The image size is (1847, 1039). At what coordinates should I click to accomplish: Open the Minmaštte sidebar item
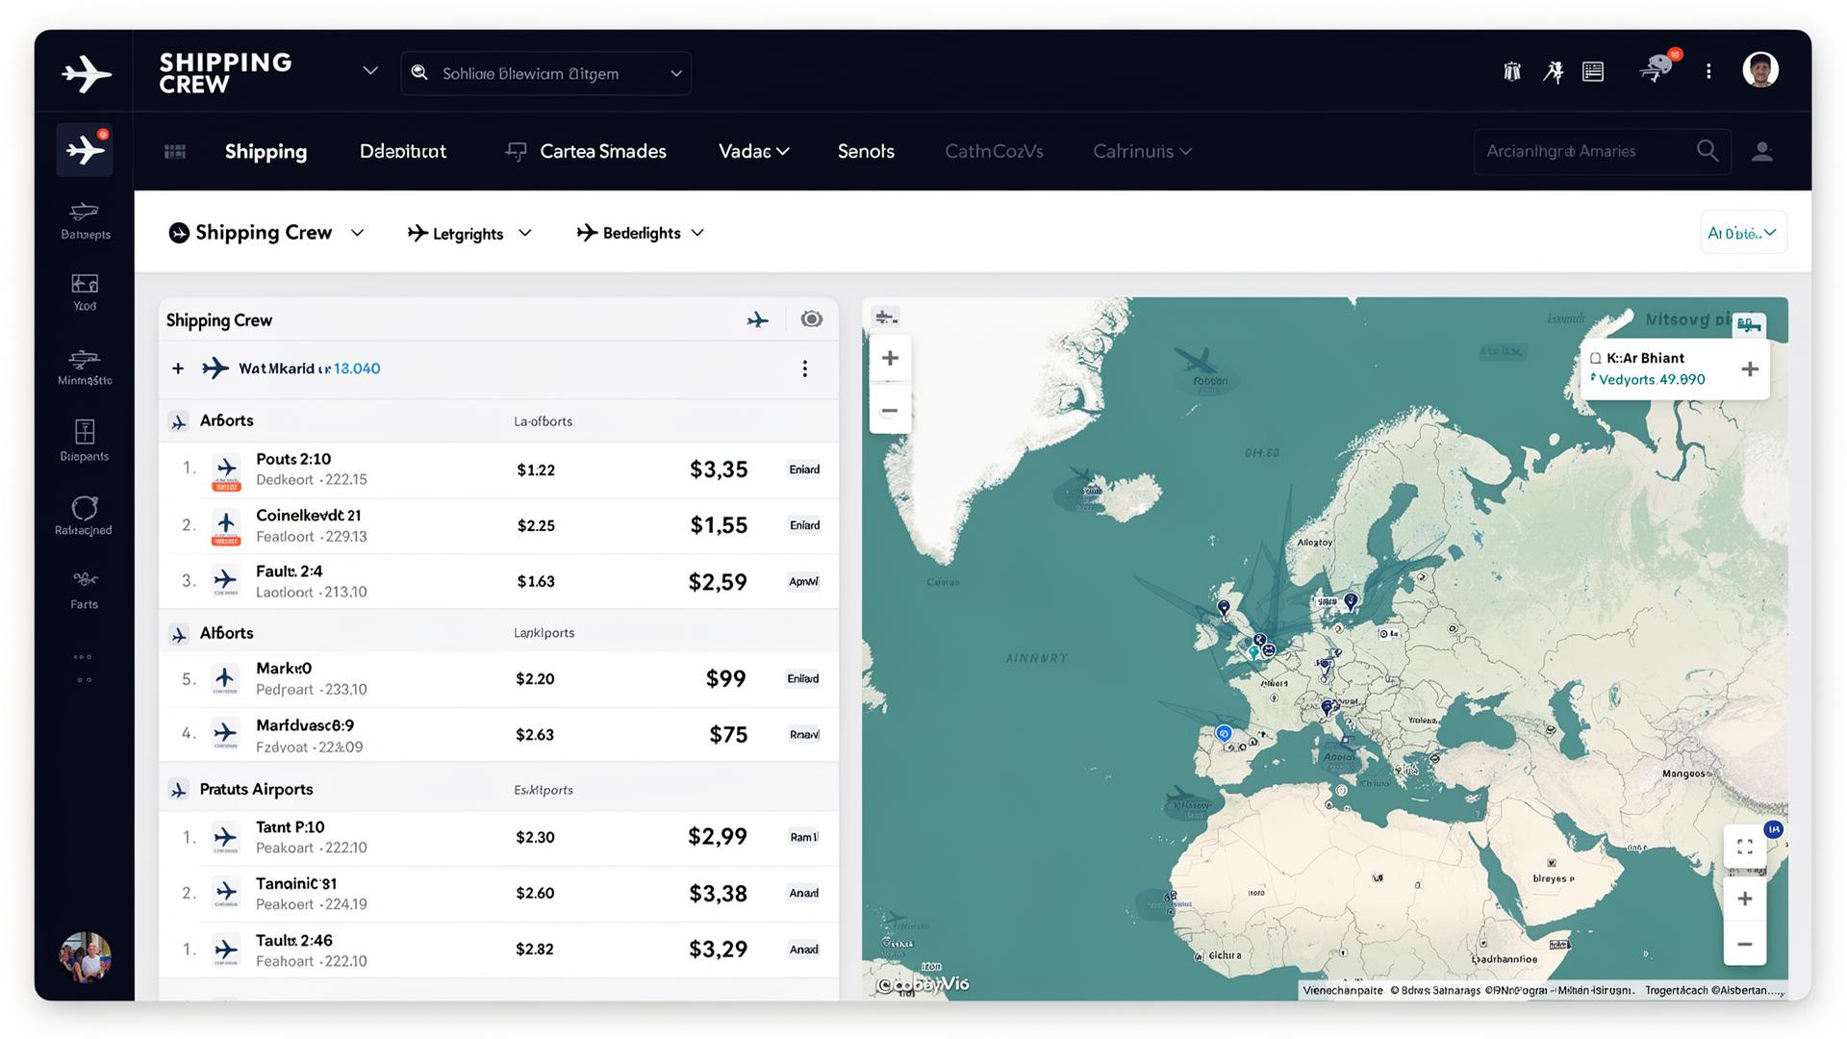[85, 367]
